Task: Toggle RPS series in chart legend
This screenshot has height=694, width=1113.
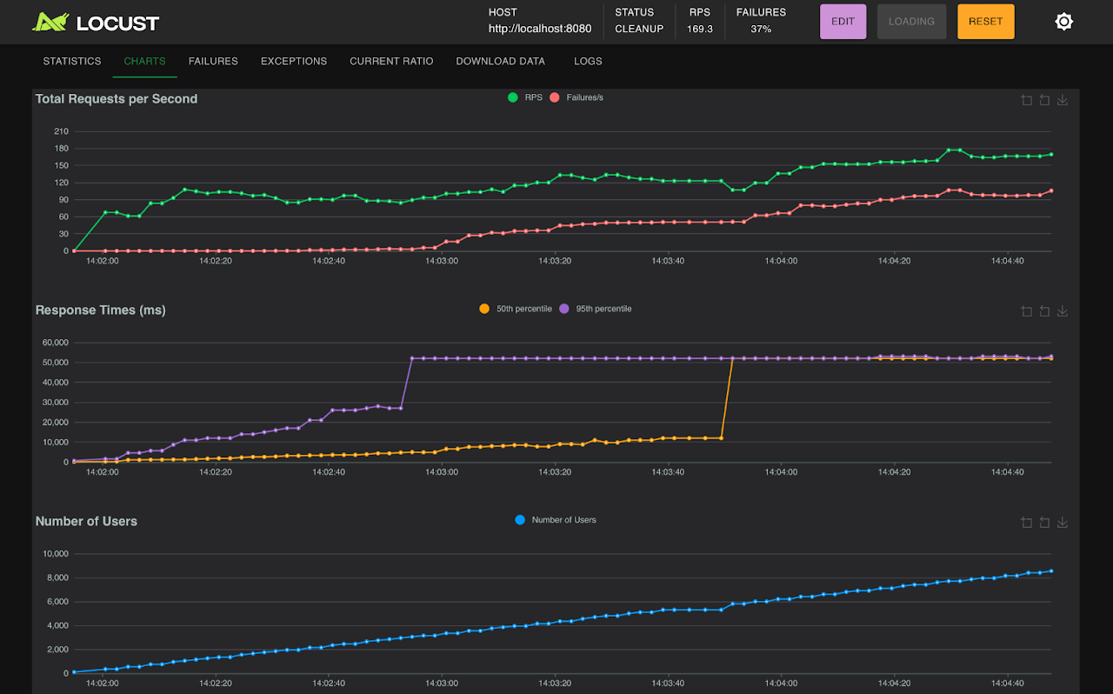Action: pos(525,97)
